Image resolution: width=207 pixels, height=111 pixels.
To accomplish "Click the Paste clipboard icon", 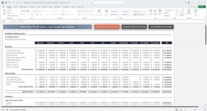I will [x=4, y=11].
